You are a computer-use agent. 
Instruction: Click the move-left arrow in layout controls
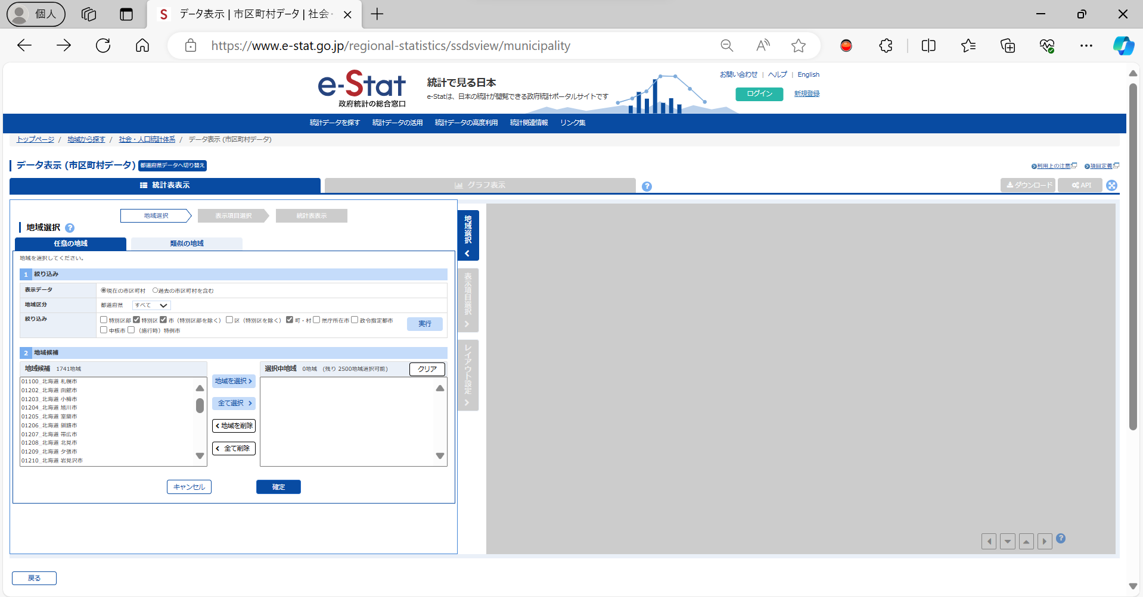pos(989,541)
